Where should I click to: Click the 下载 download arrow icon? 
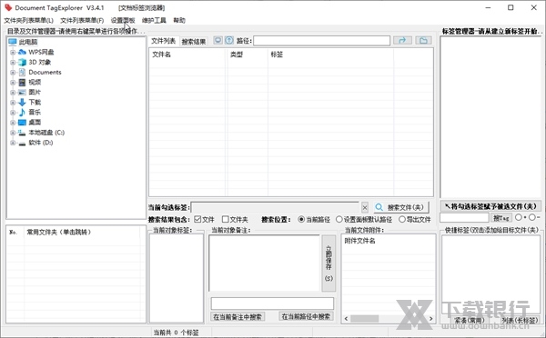pyautogui.click(x=22, y=103)
